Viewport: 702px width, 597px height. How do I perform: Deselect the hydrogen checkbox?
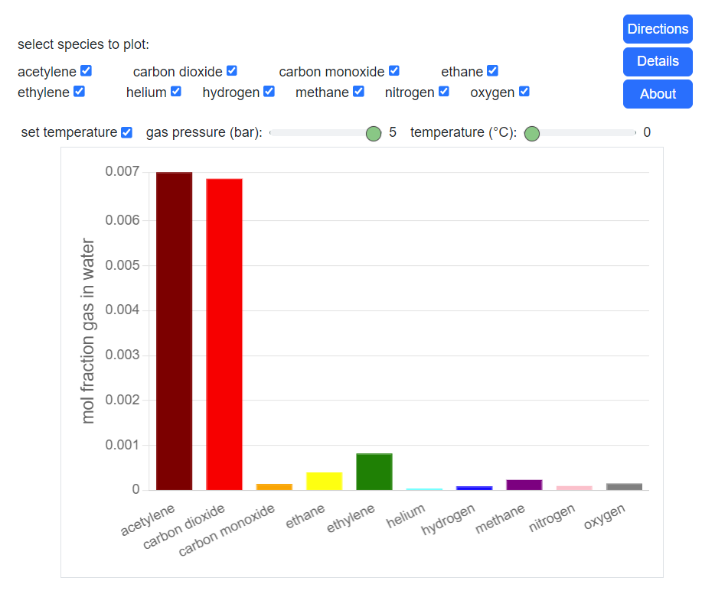coord(269,92)
